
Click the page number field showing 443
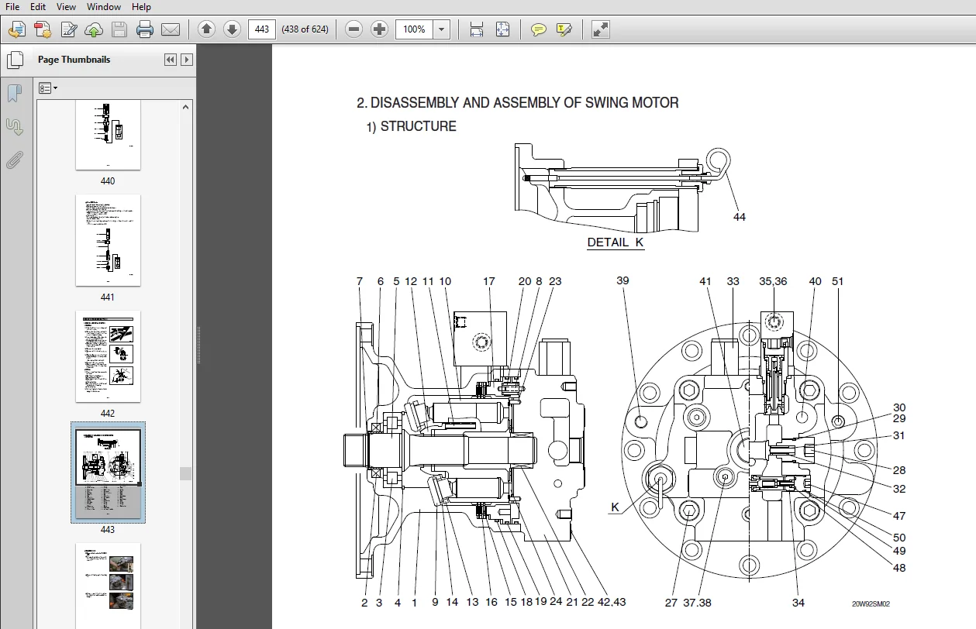click(x=262, y=29)
